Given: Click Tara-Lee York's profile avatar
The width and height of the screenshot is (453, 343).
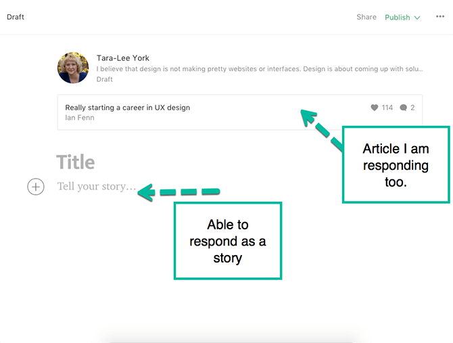Looking at the screenshot, I should pyautogui.click(x=73, y=68).
